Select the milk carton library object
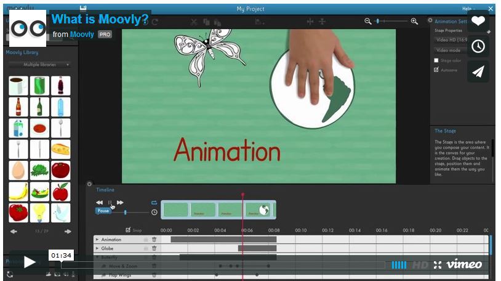This screenshot has height=281, width=501. [x=18, y=128]
